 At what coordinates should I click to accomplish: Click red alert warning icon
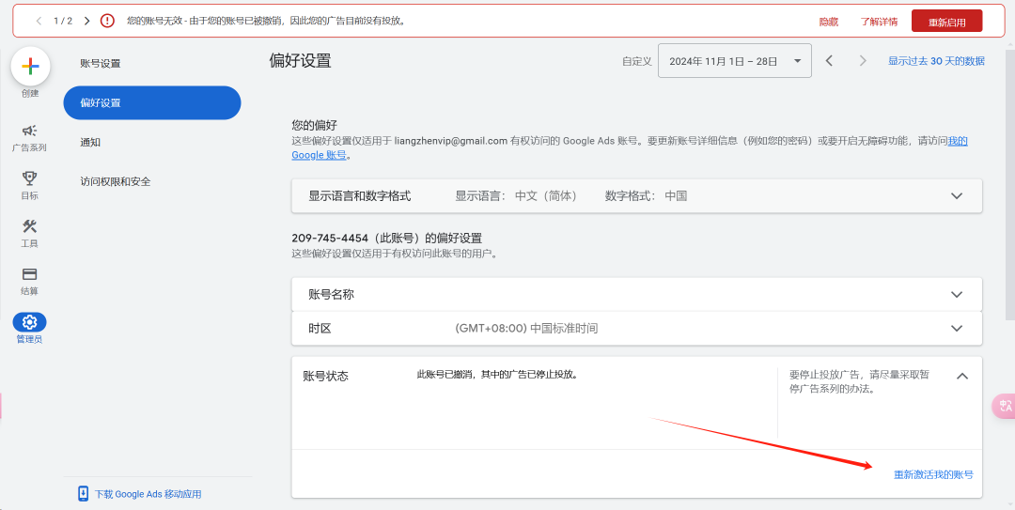point(107,21)
